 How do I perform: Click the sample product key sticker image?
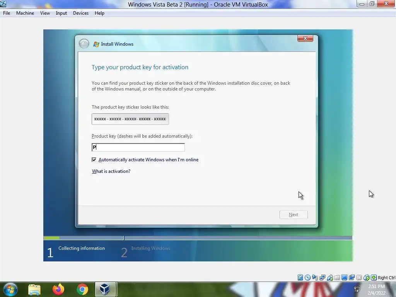(130, 119)
